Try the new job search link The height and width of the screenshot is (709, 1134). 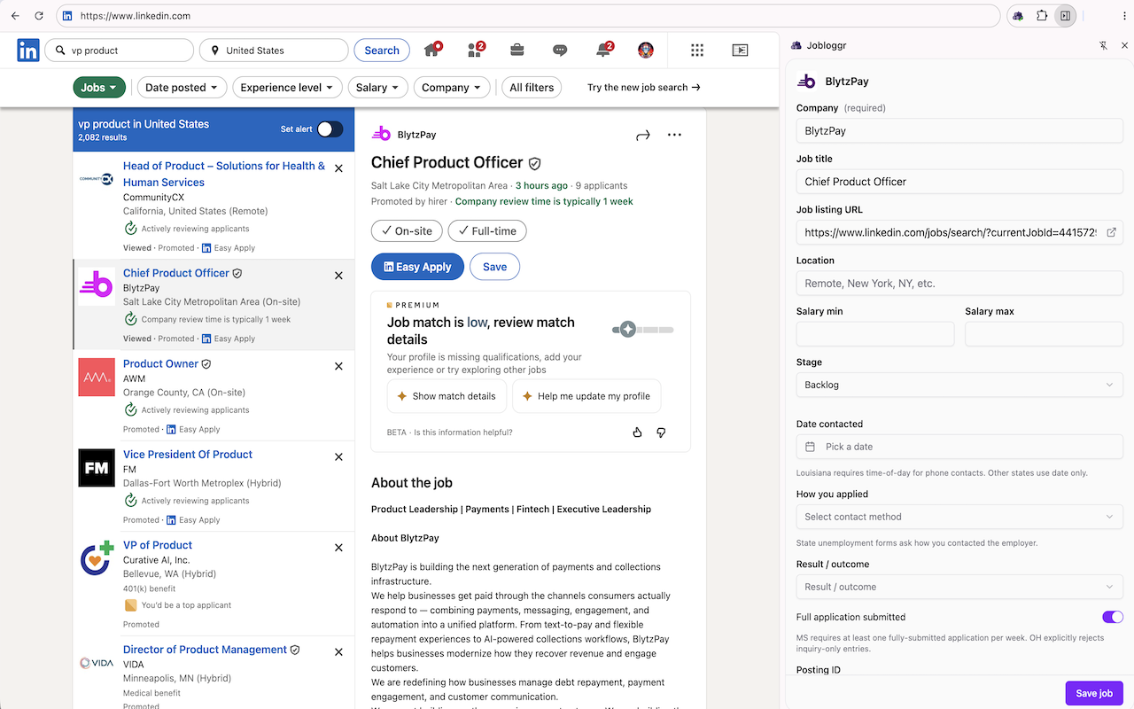644,87
